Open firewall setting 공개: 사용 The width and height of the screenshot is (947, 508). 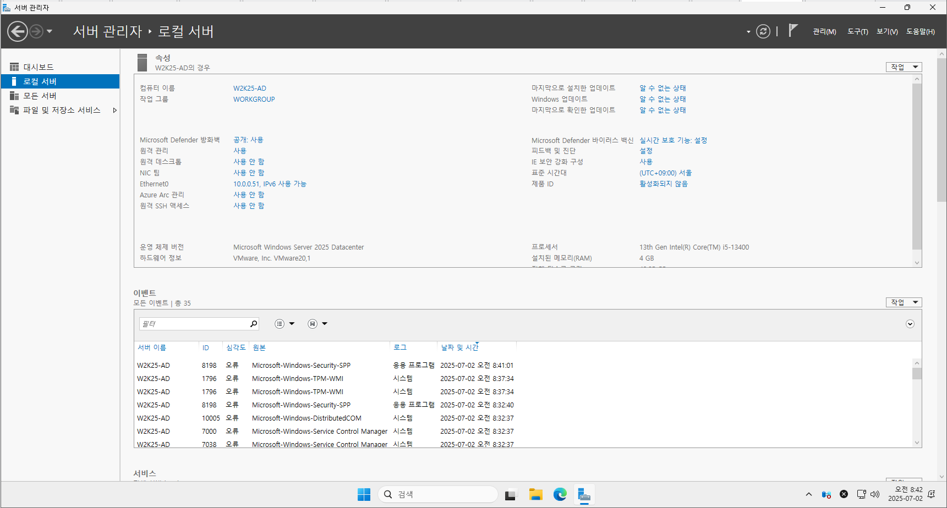248,140
